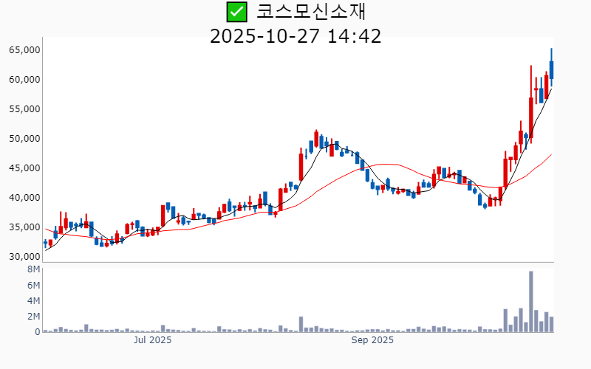The width and height of the screenshot is (591, 369).
Task: Select the 6M volume axis label
Action: [33, 286]
